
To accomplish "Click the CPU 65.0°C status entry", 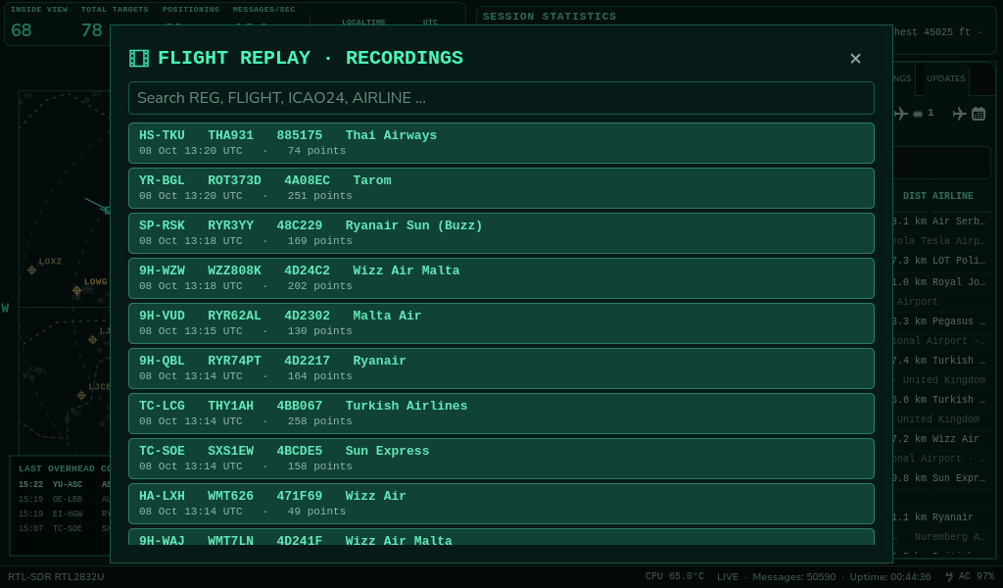I will (x=674, y=576).
